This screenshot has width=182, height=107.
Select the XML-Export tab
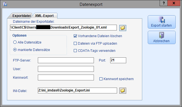pos(44,16)
